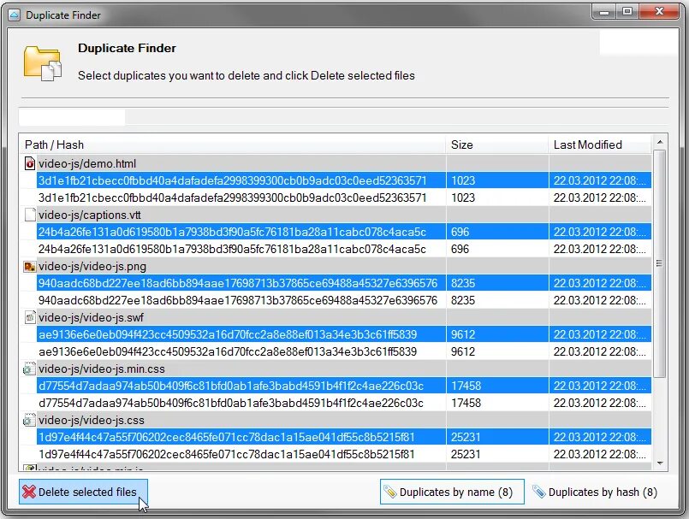Screen dimensions: 689x519
Task: Select the video-js/video-js.min.css group row
Action: point(336,369)
